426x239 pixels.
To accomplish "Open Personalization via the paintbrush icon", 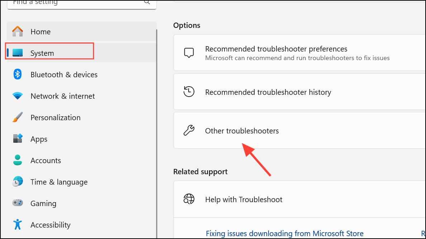I will pos(17,117).
